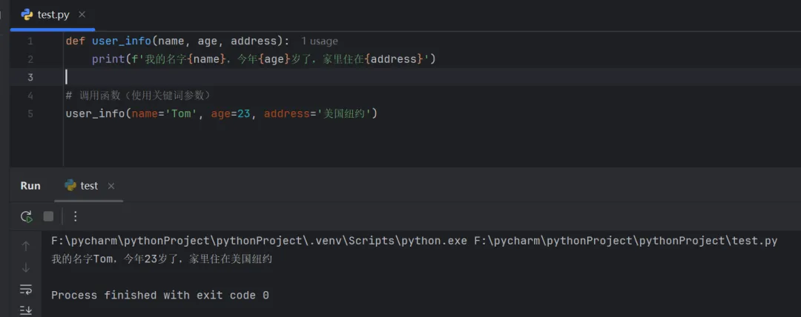Click the '1 usage' inlay hint
This screenshot has height=317, width=801.
pos(320,41)
